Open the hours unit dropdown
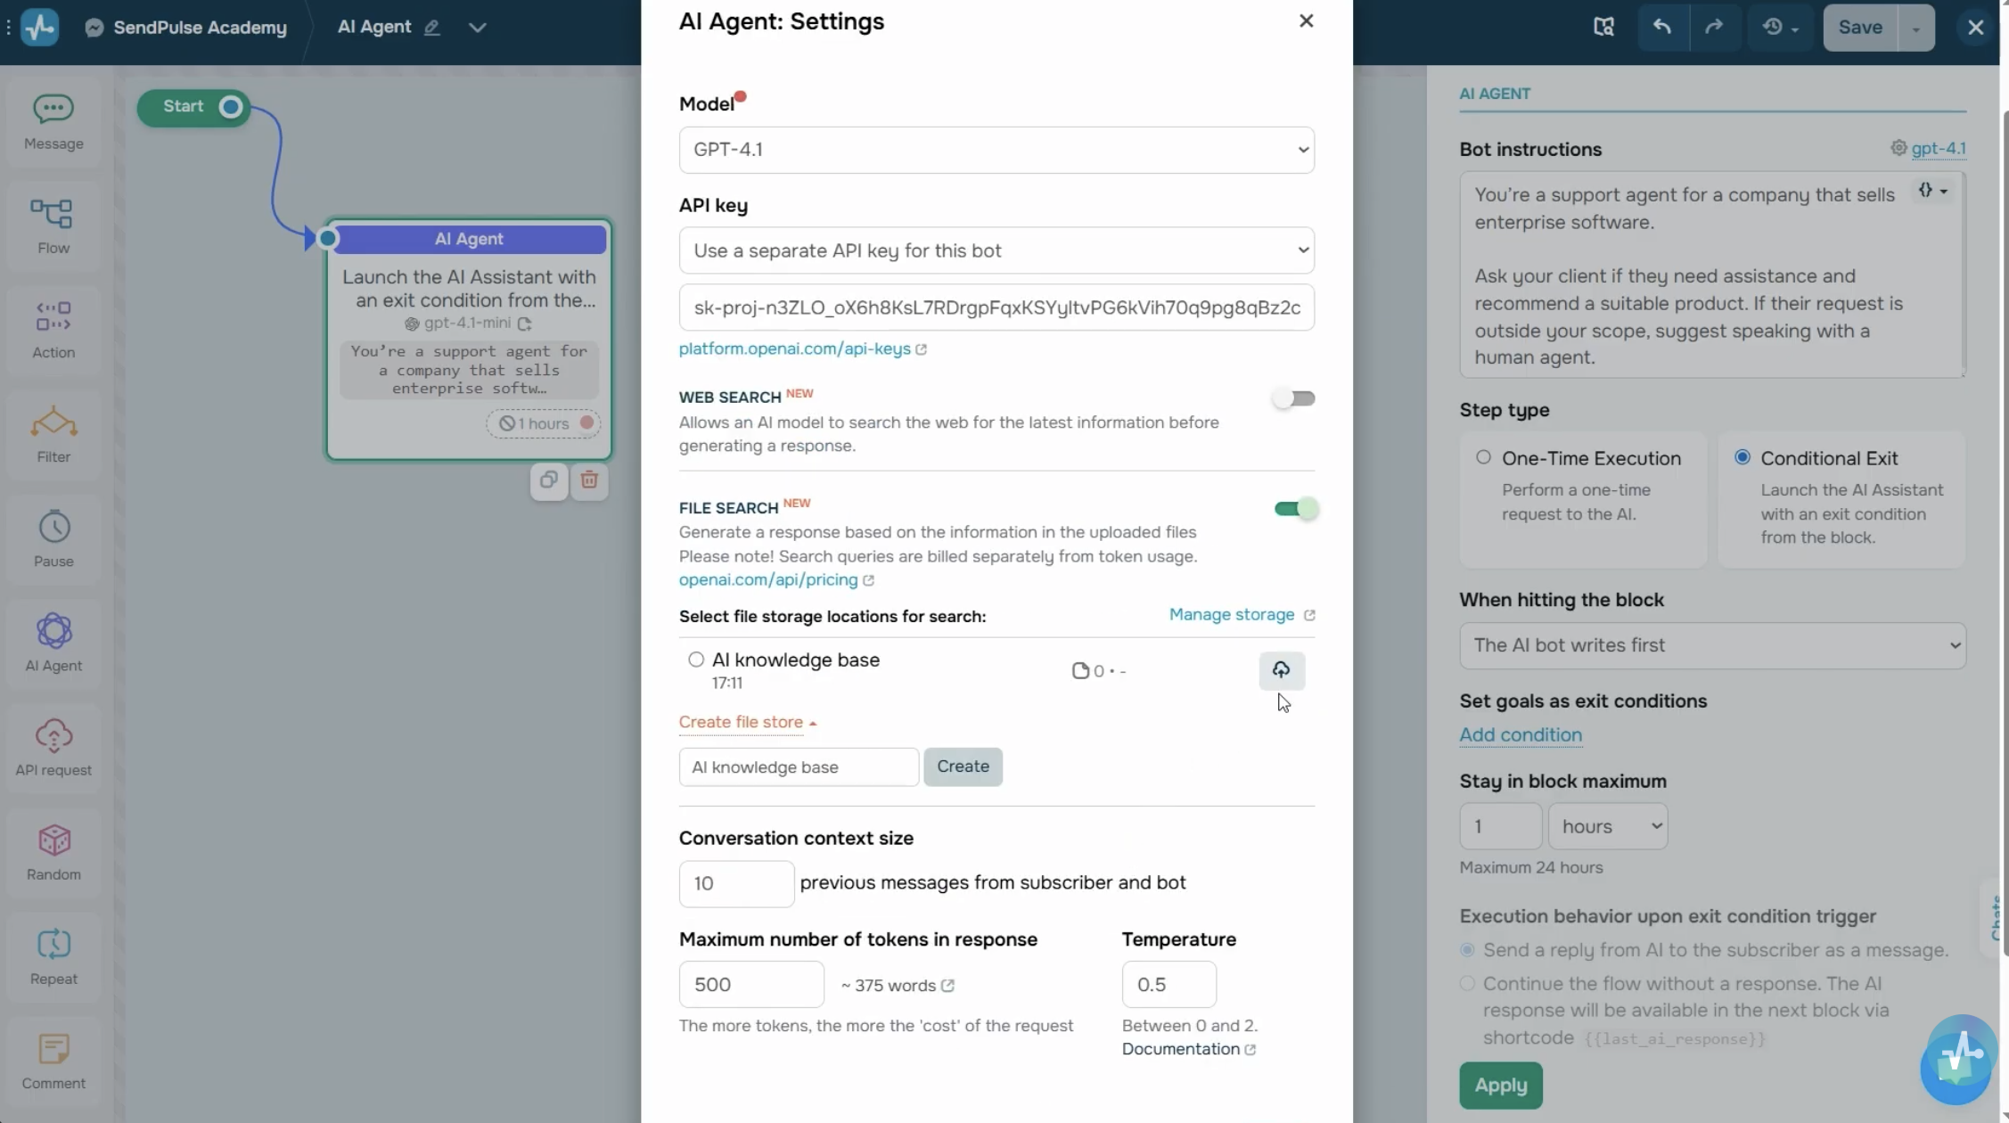The height and width of the screenshot is (1123, 2009). (x=1608, y=826)
